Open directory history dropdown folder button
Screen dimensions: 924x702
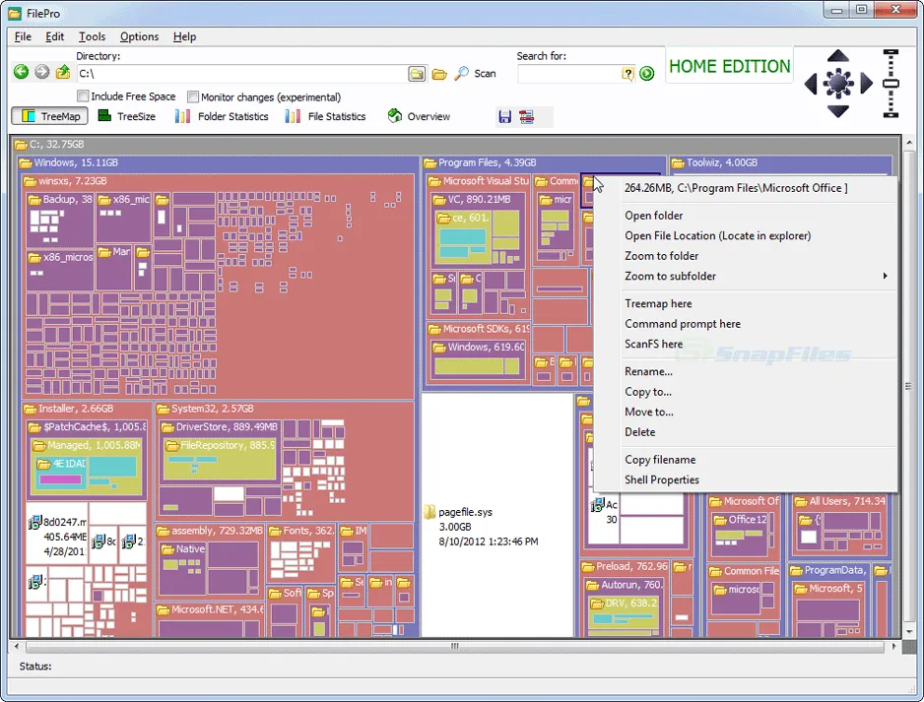click(x=417, y=74)
